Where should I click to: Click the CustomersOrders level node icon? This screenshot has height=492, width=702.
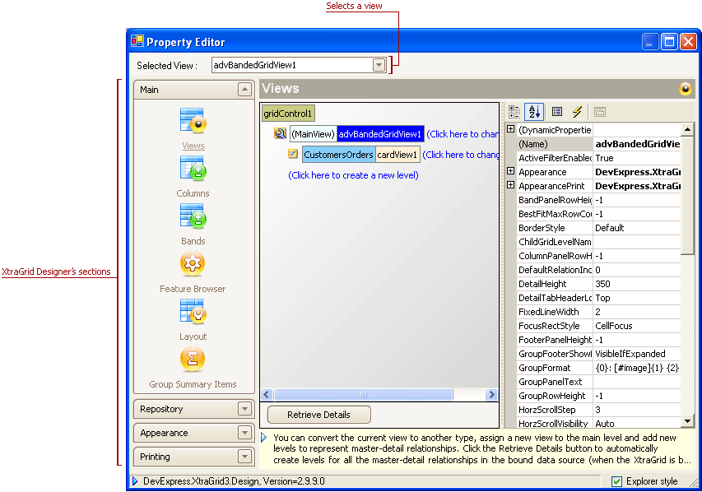pos(293,154)
